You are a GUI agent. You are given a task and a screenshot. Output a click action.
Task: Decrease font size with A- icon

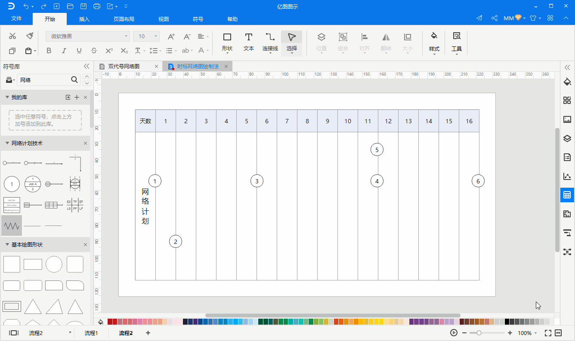187,37
